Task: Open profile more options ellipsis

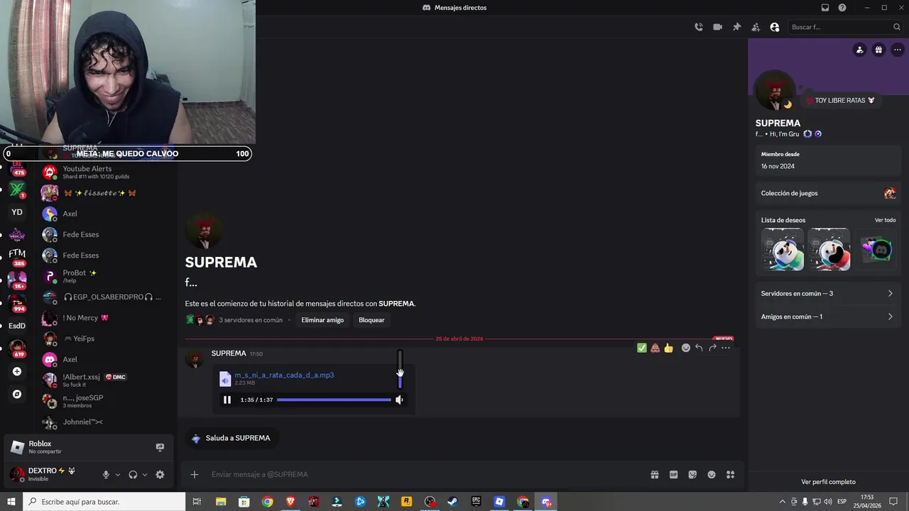Action: [x=898, y=50]
